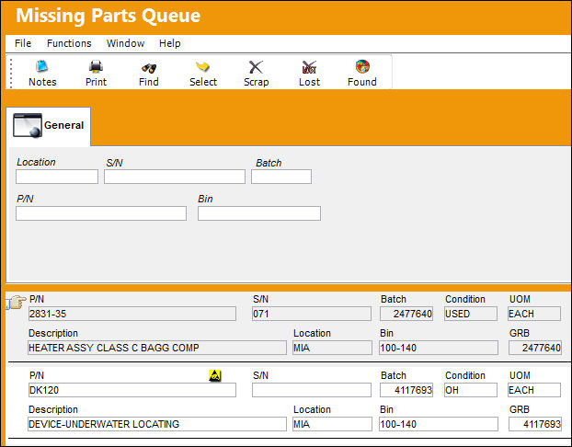
Task: Click the pointing hand row selector icon
Action: [17, 302]
